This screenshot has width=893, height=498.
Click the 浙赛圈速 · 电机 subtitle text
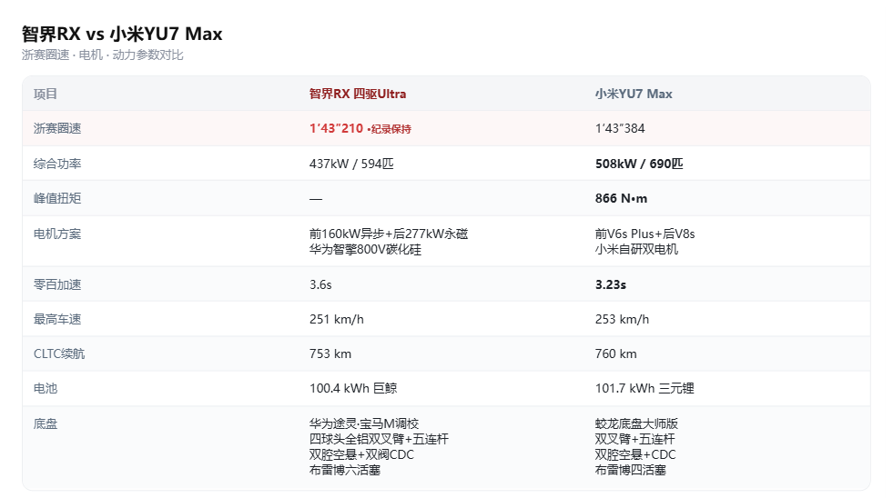[x=63, y=55]
